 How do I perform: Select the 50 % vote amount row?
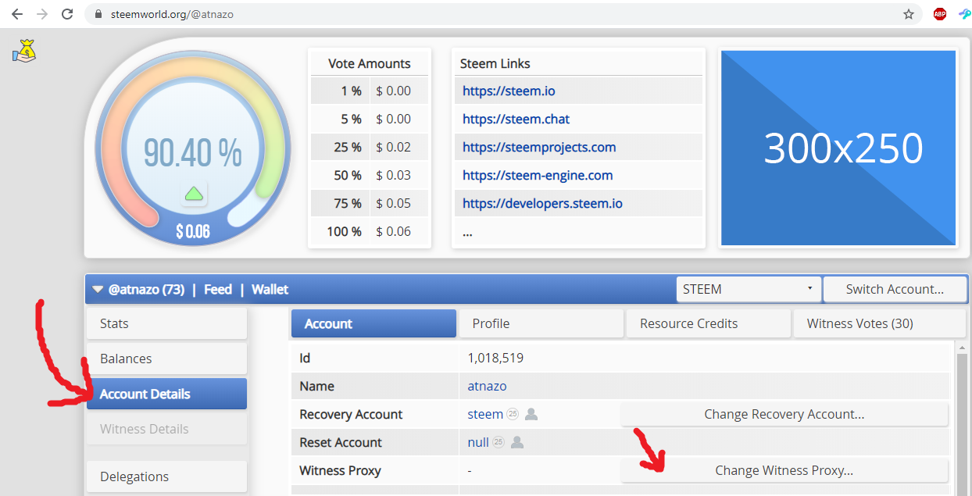coord(370,175)
